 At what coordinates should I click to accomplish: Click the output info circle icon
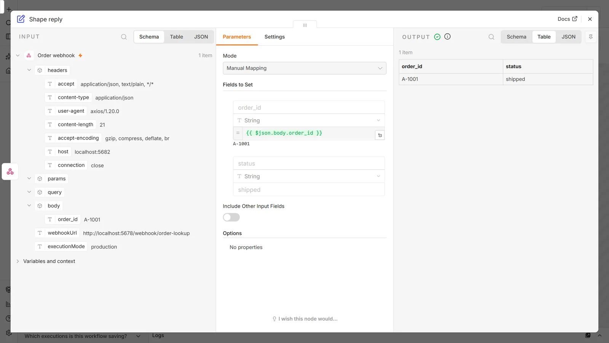tap(448, 37)
